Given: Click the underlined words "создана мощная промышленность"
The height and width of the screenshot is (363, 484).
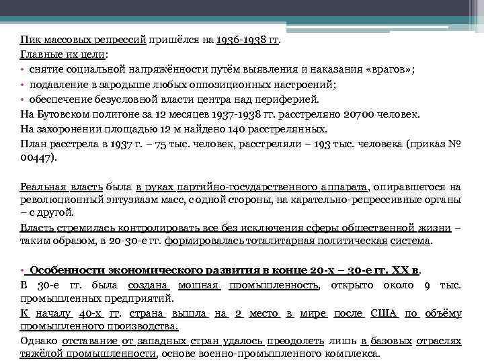Looking at the screenshot, I should [x=223, y=285].
